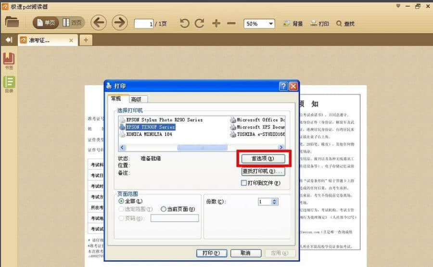
Task: Switch to 高级 tab
Action: (x=136, y=99)
